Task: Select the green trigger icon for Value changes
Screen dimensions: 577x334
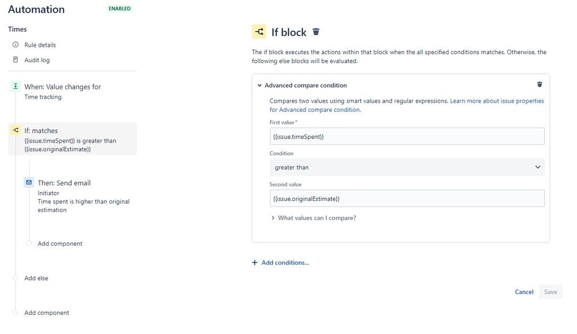Action: tap(16, 87)
